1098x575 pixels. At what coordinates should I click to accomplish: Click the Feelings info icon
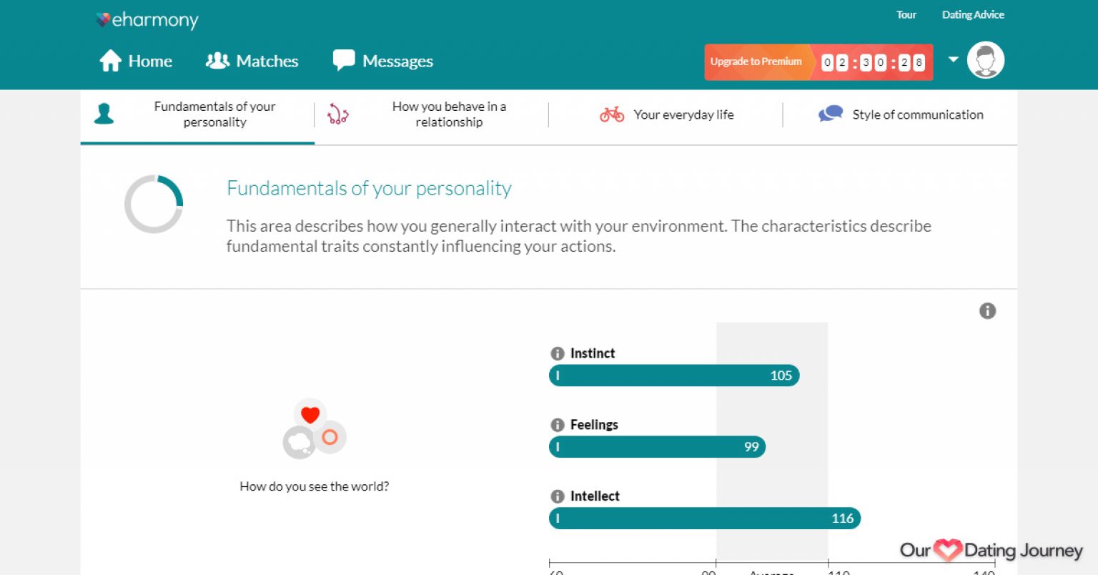coord(557,424)
